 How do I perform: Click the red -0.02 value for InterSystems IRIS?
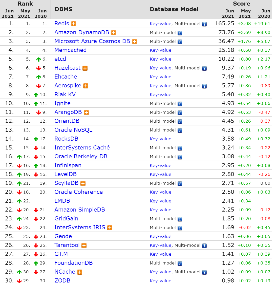[x=245, y=228]
